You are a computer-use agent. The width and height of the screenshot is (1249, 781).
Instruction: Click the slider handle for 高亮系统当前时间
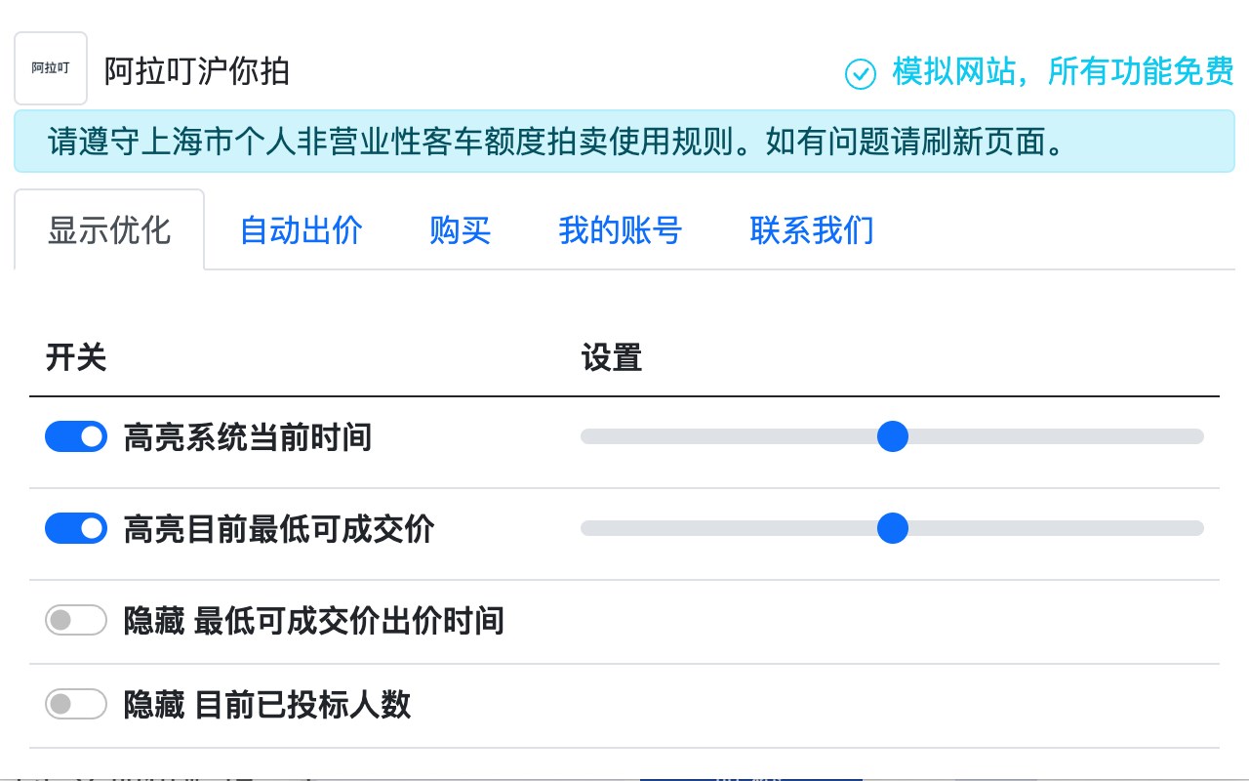click(x=892, y=436)
